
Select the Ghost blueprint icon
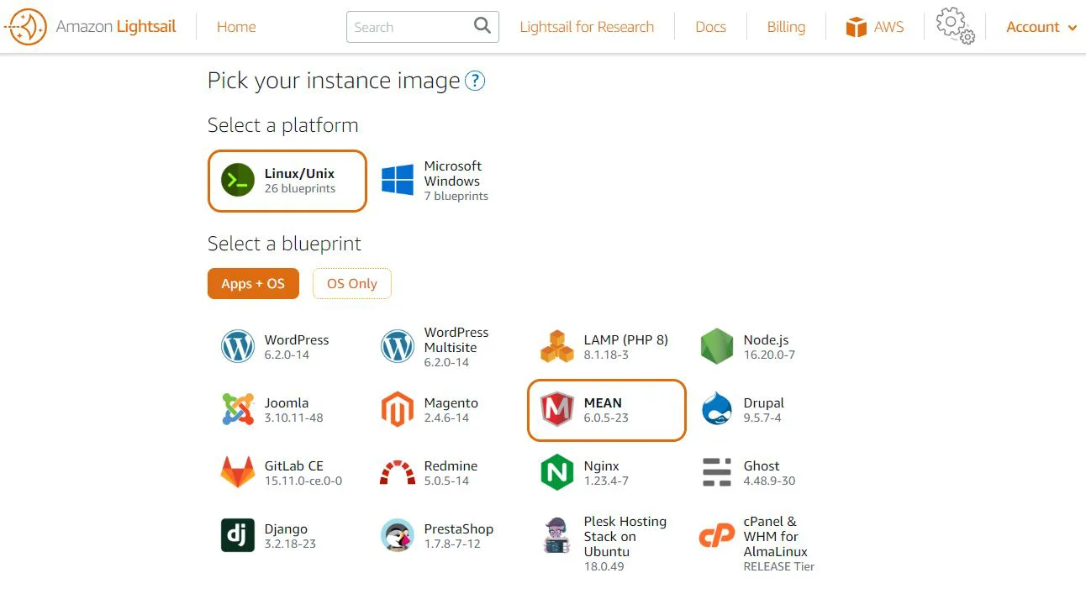717,472
